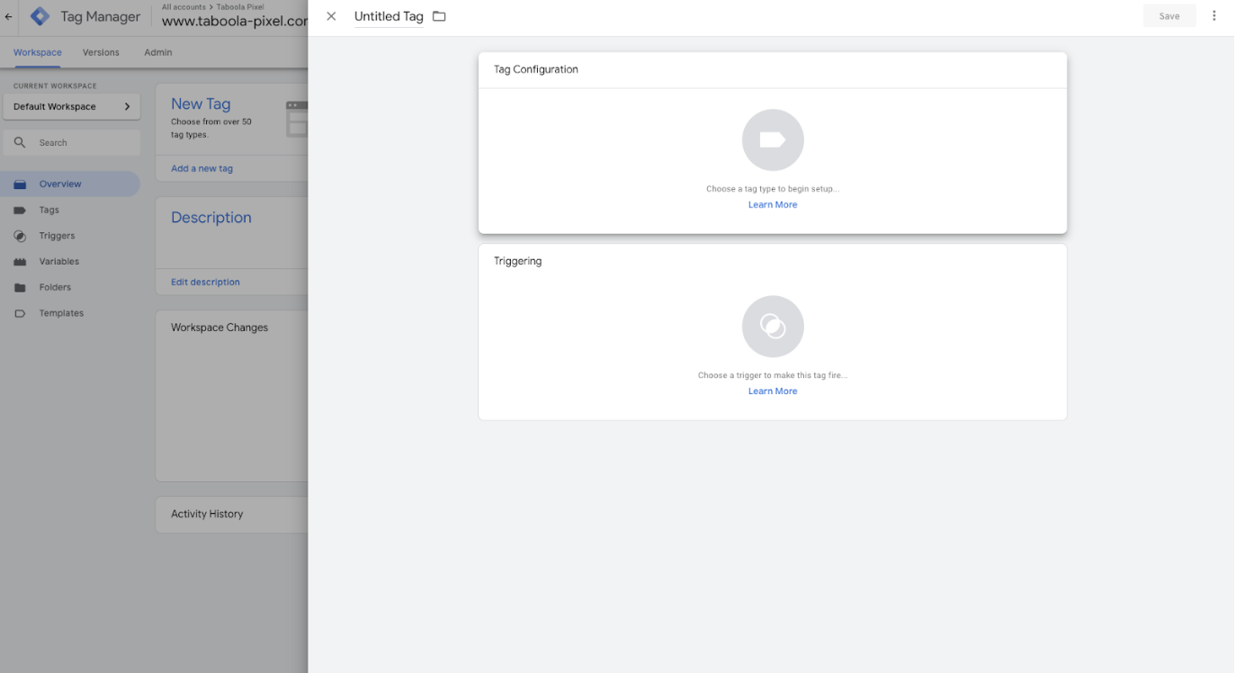Viewport: 1236px width, 673px height.
Task: Click the folder icon next to Untitled Tag
Action: [439, 16]
